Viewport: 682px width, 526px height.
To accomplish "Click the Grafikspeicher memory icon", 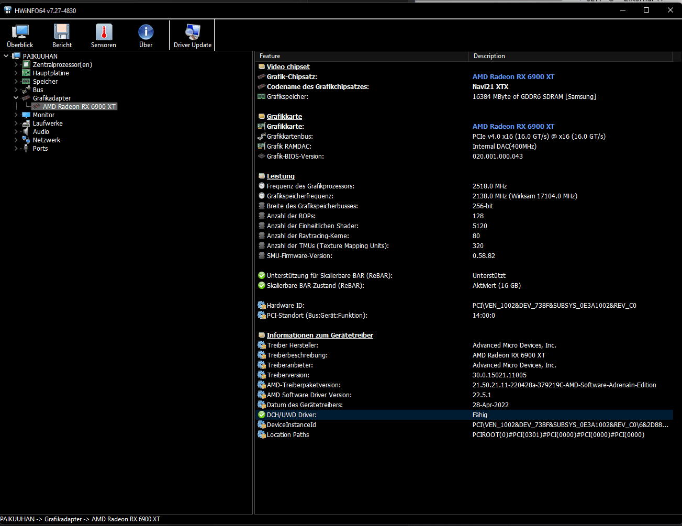I will pyautogui.click(x=262, y=96).
